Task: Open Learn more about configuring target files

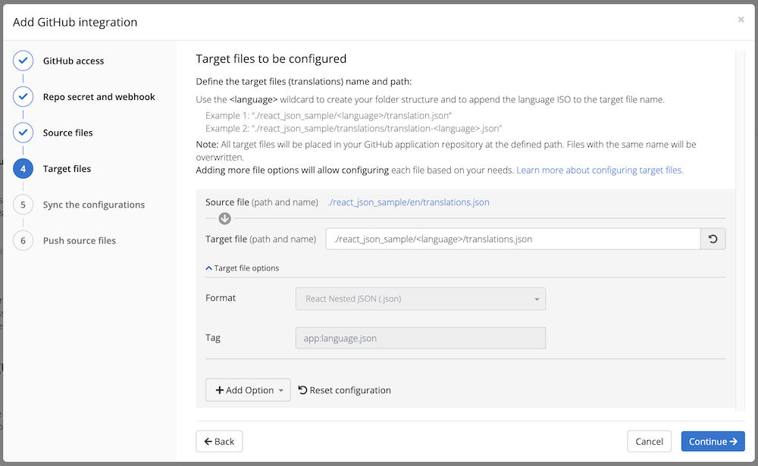Action: coord(600,170)
